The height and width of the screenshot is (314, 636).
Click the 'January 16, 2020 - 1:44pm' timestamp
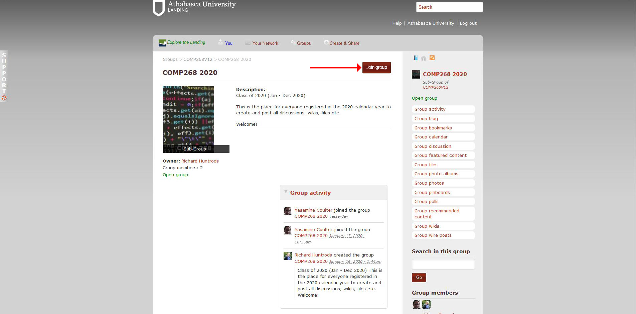(355, 262)
